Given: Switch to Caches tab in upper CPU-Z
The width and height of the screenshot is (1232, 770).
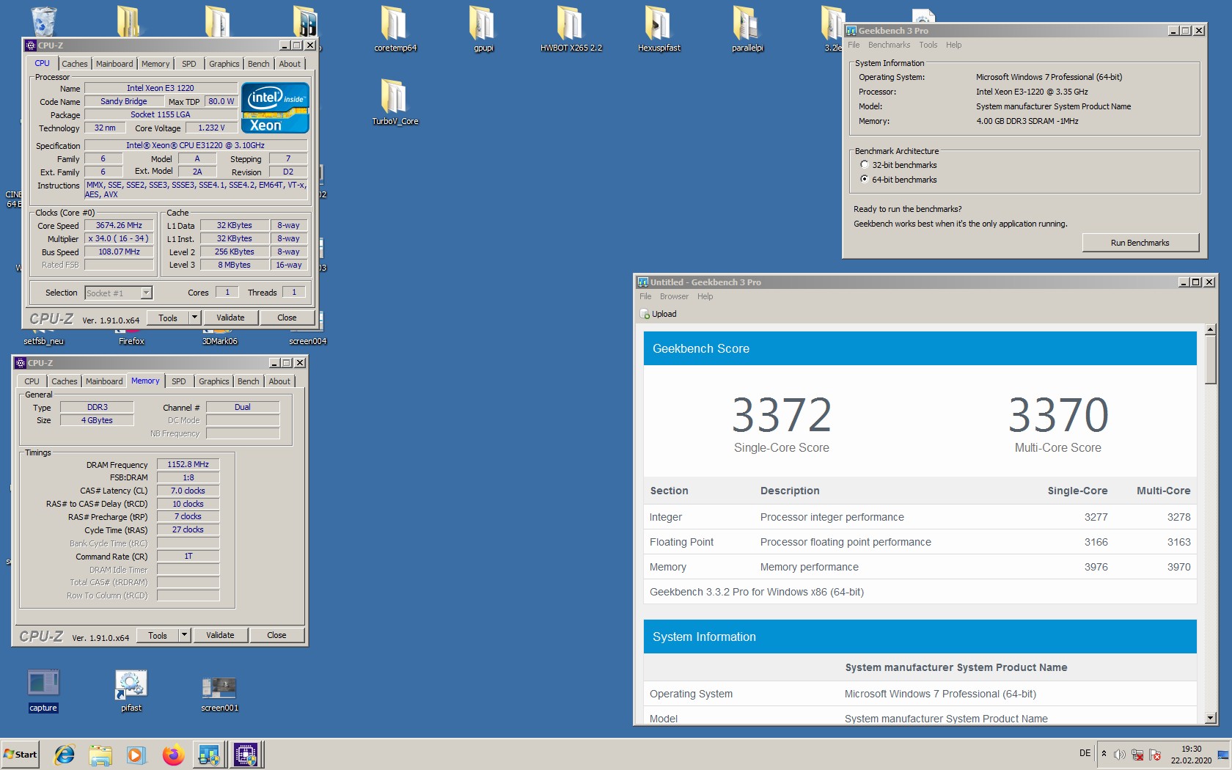Looking at the screenshot, I should pos(74,64).
